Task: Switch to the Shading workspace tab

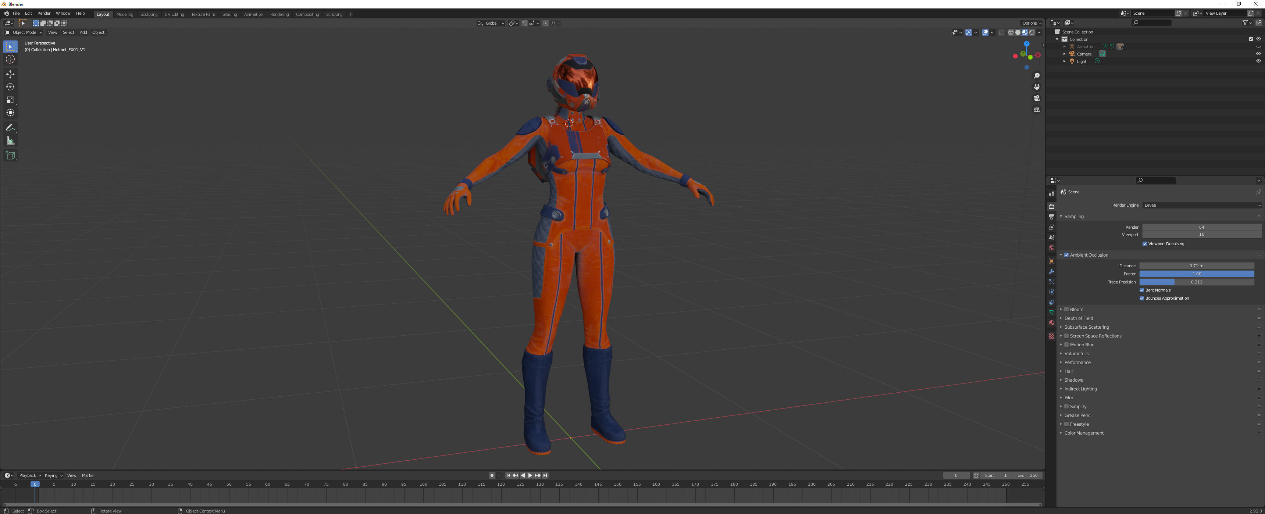Action: pos(229,14)
